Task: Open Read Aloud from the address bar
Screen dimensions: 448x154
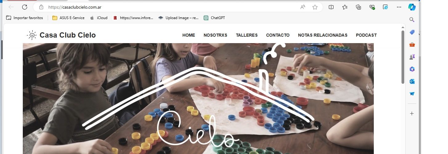Action: pyautogui.click(x=303, y=7)
